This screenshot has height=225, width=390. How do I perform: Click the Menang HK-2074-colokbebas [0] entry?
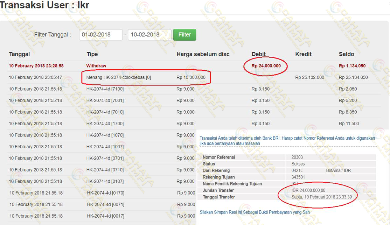pos(119,77)
